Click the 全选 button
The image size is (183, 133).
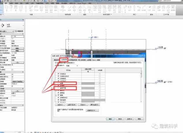60,105
